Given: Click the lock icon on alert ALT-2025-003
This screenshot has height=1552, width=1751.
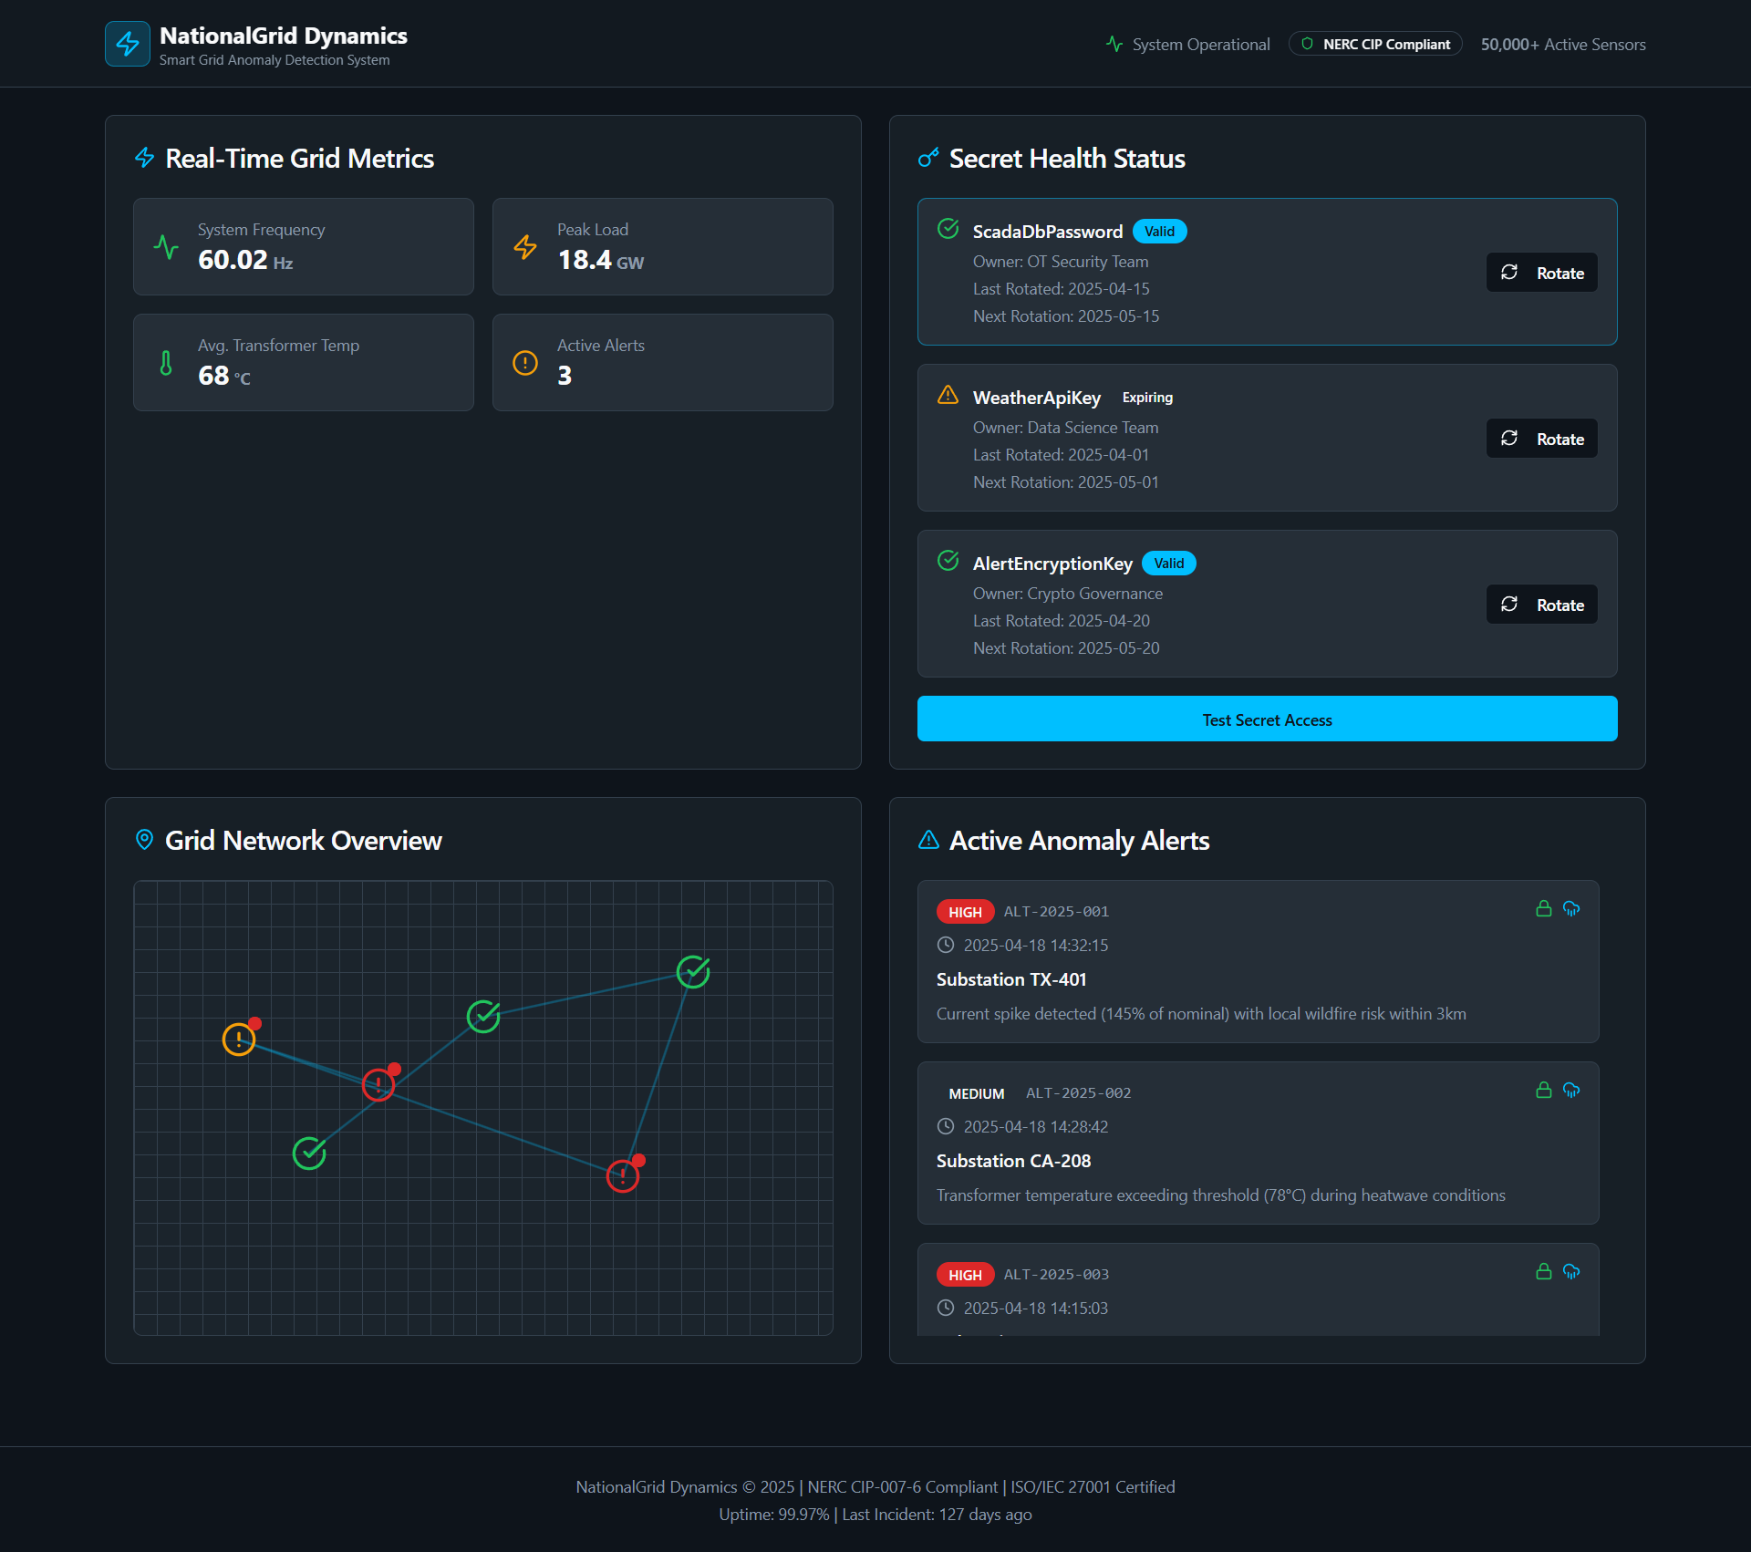Looking at the screenshot, I should (x=1543, y=1271).
